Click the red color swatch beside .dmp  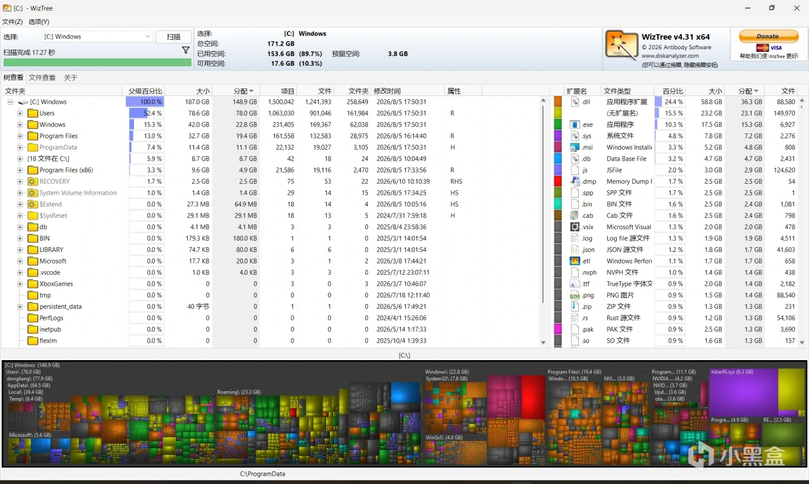coord(558,181)
